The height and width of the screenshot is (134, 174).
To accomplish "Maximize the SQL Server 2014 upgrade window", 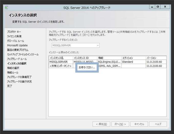I will coord(158,7).
